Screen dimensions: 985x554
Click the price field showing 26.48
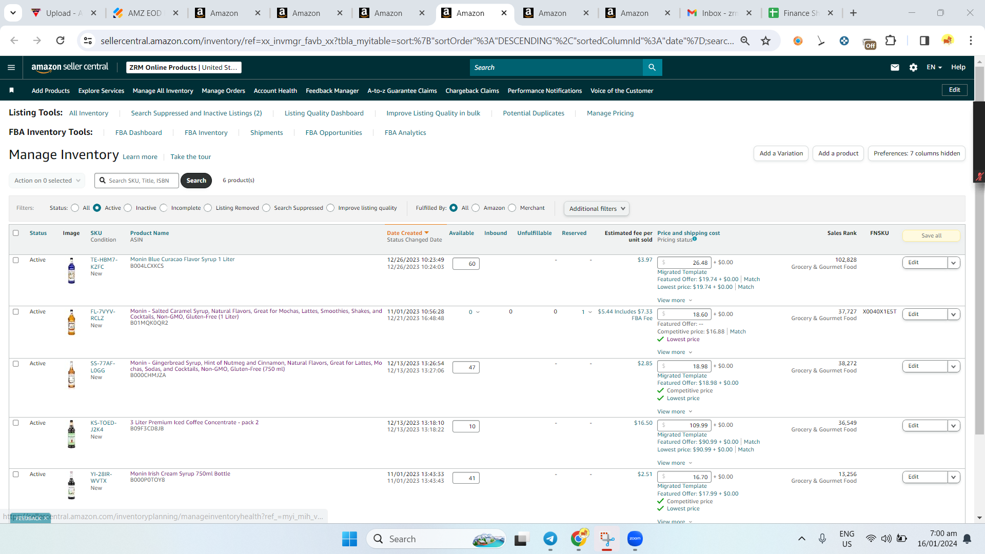coord(684,263)
